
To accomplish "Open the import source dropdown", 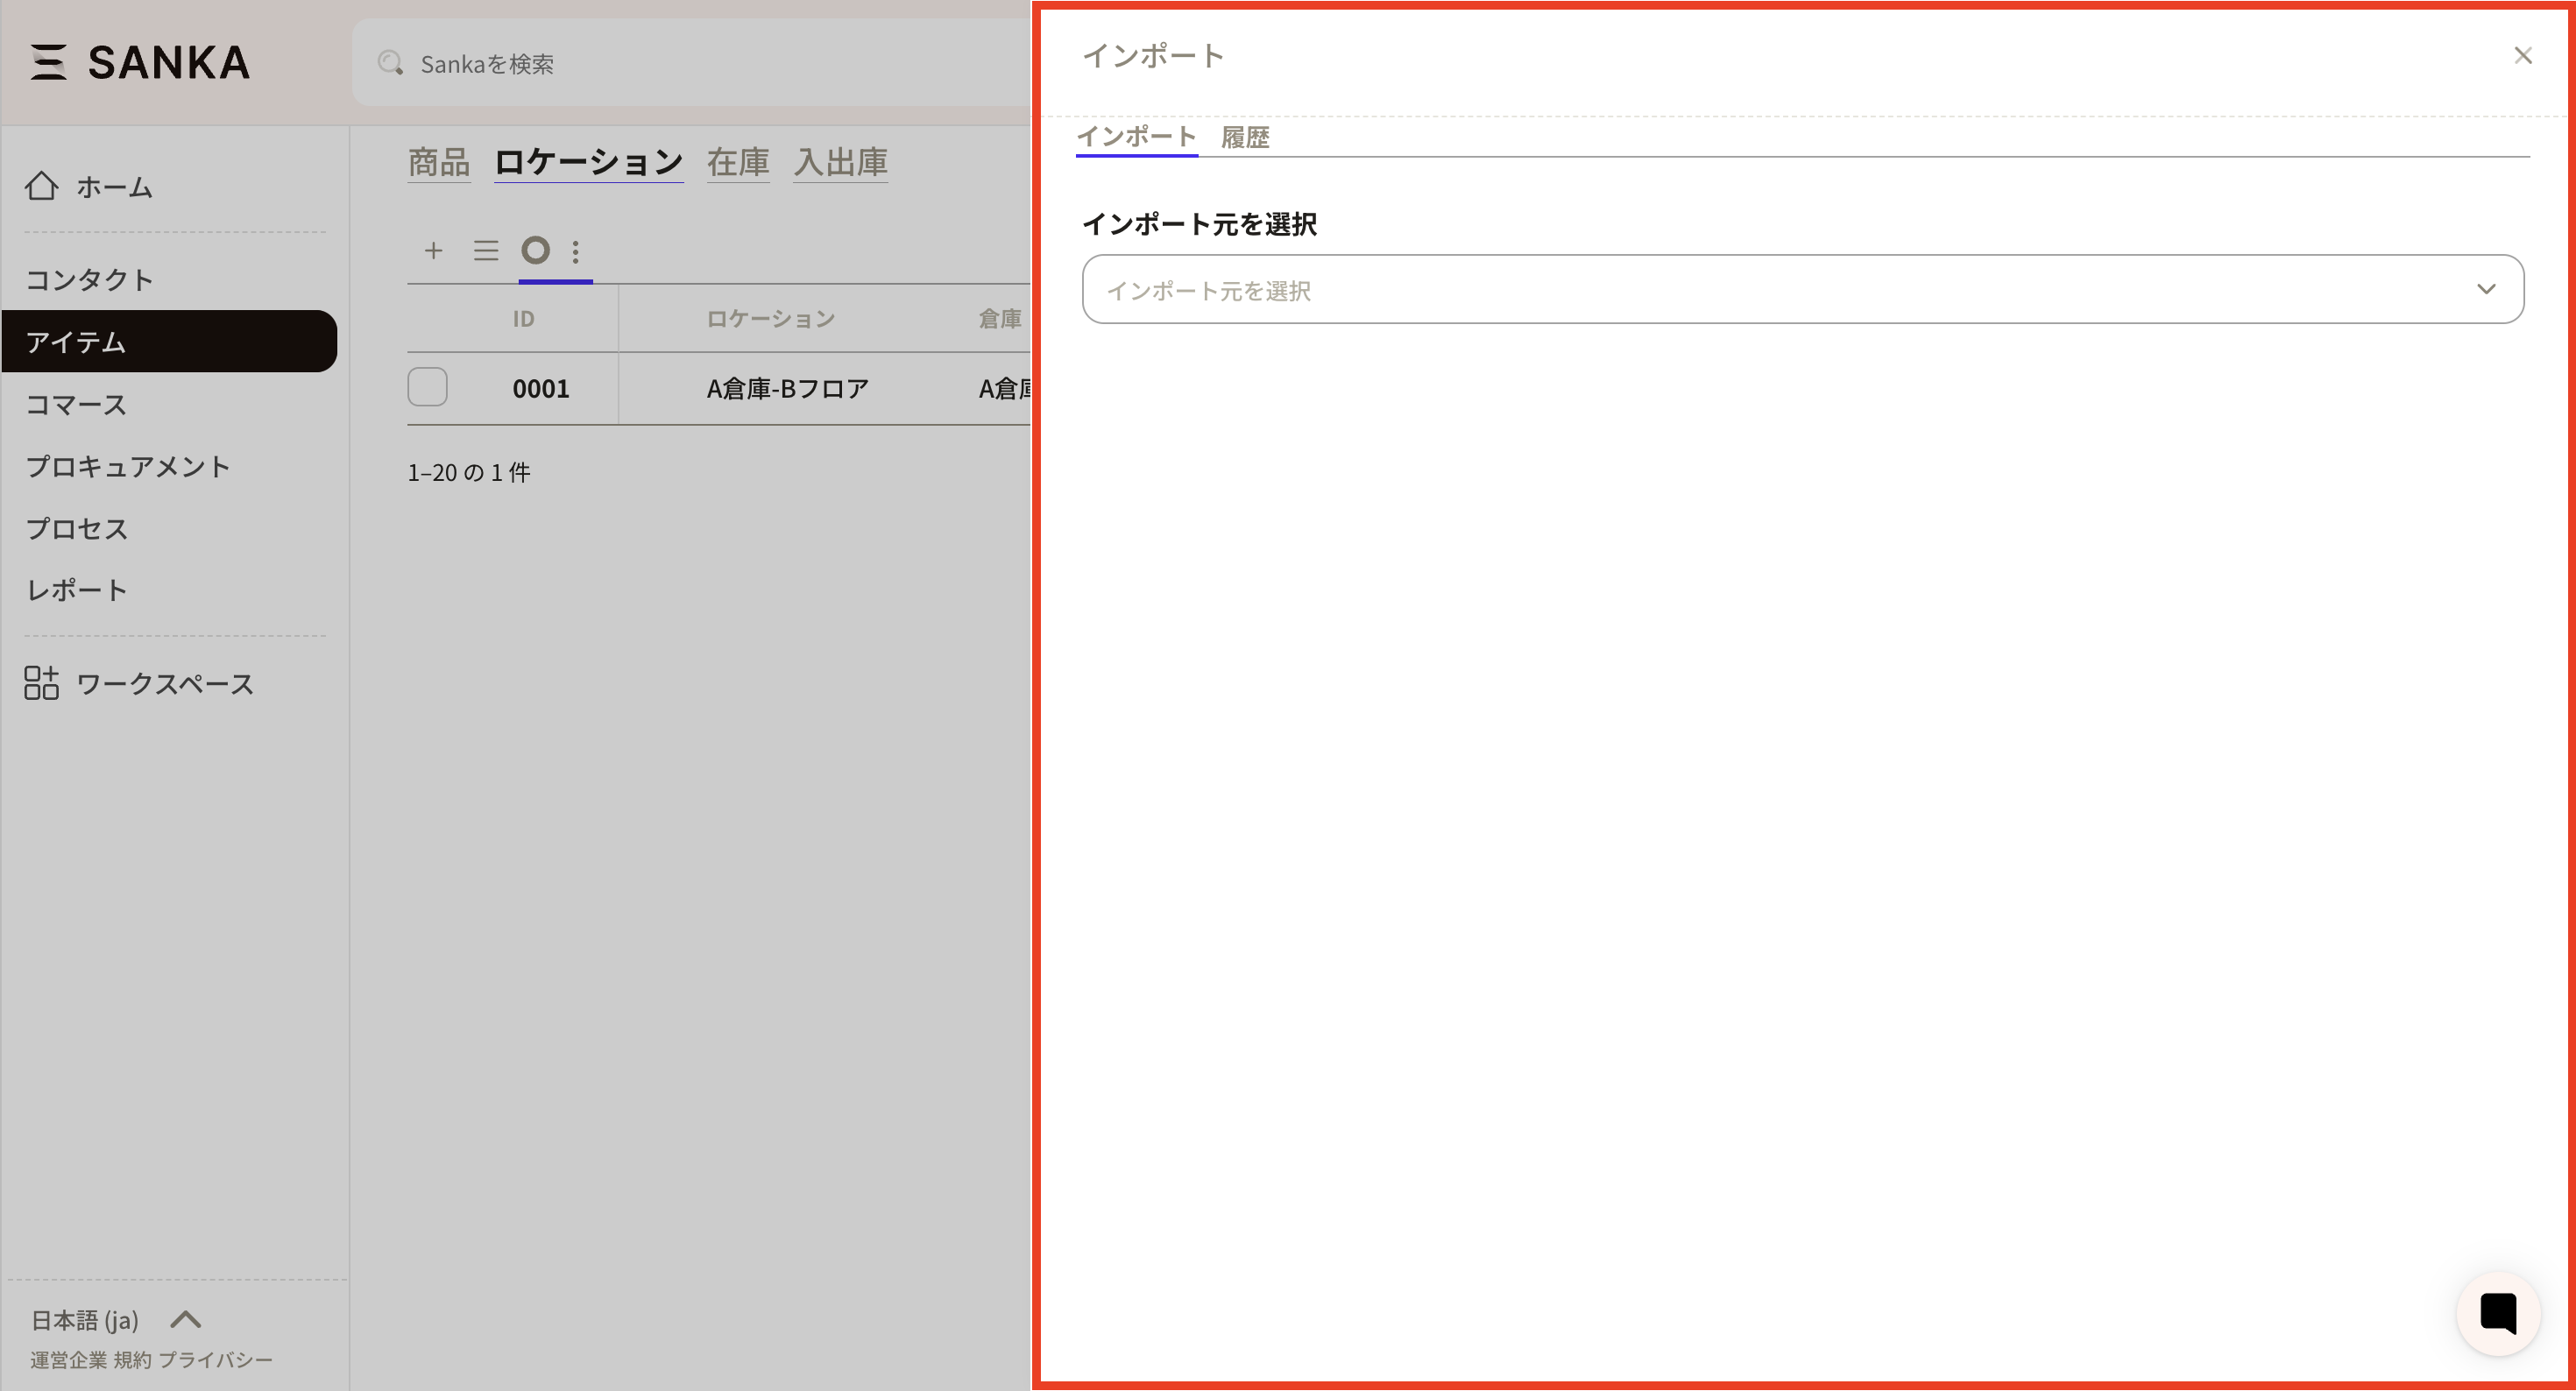I will (1780, 290).
